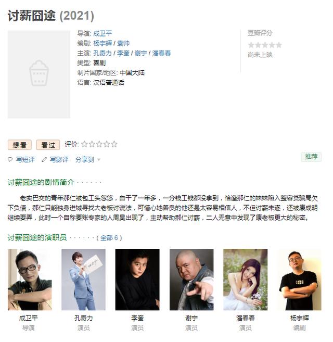Open actor 谢宁's photo thumbnail
Viewport: 333px width, 342px height.
[191, 280]
